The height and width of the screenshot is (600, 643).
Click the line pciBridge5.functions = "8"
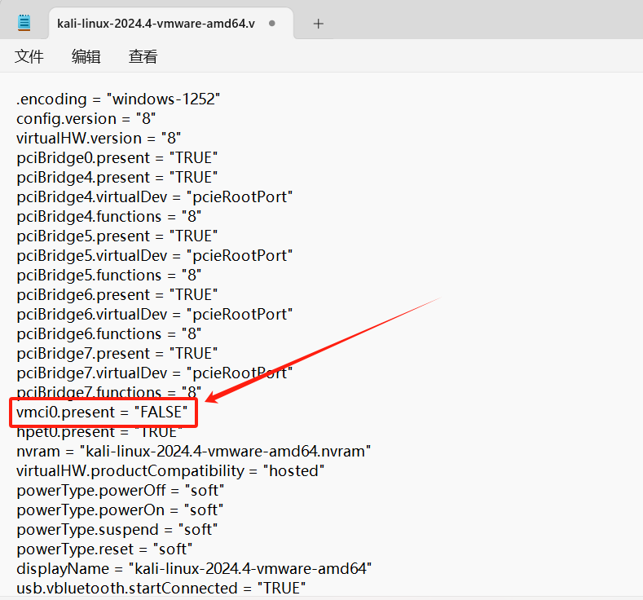click(108, 276)
